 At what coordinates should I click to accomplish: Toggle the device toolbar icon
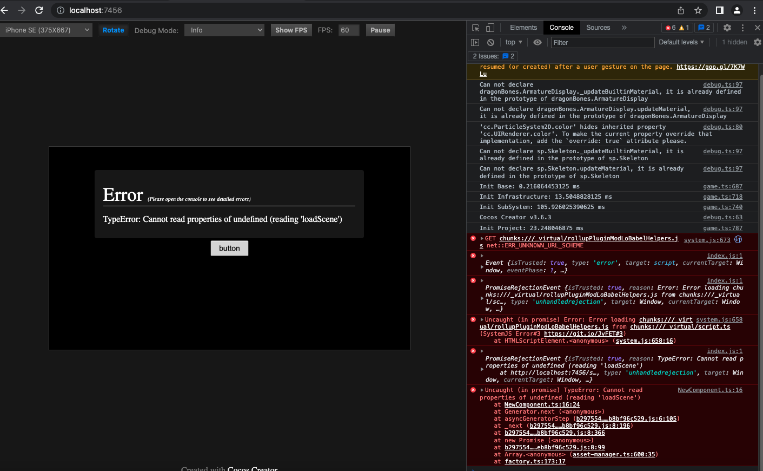pos(490,28)
